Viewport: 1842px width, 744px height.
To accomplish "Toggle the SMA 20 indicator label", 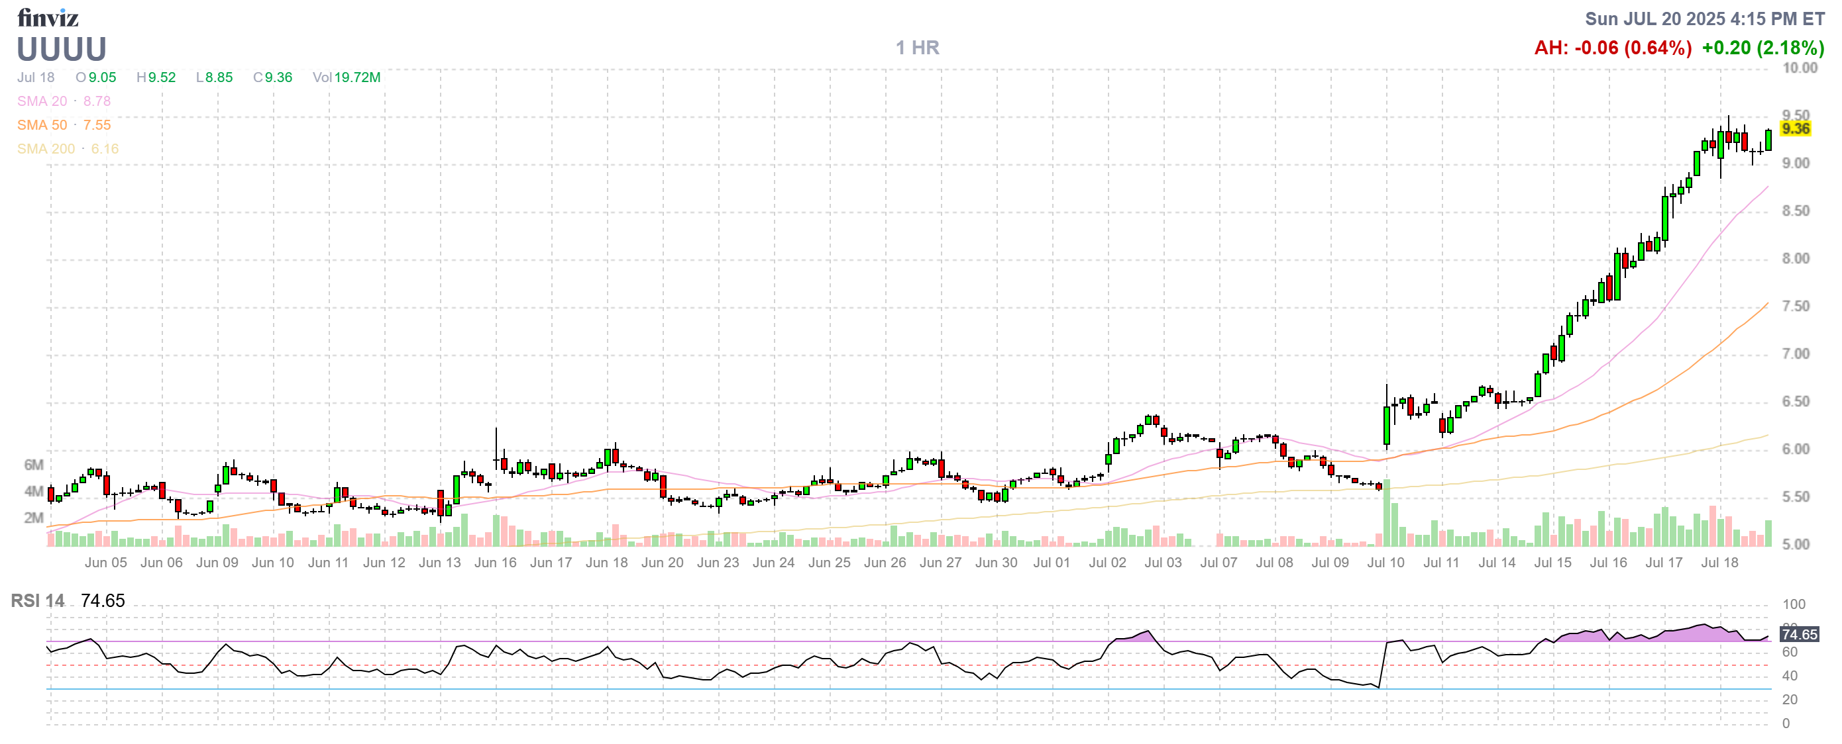I will (43, 101).
